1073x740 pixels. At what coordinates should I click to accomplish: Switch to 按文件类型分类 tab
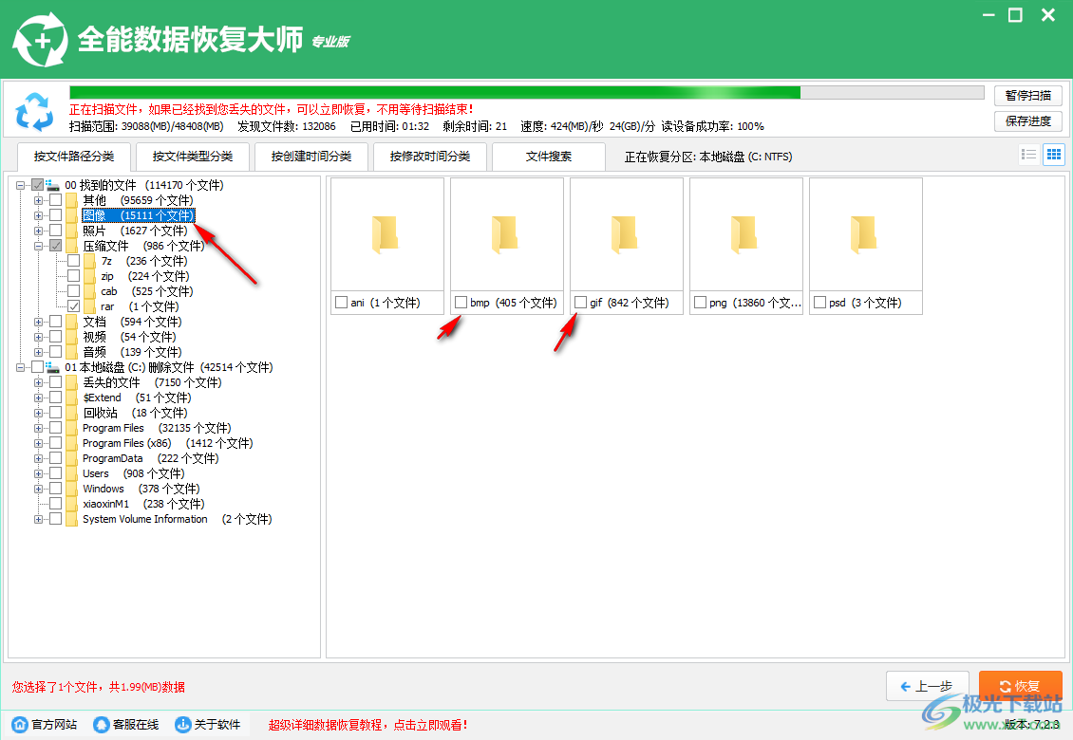click(192, 157)
